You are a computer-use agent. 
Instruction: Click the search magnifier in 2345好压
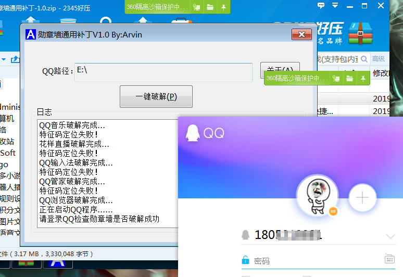(x=364, y=59)
